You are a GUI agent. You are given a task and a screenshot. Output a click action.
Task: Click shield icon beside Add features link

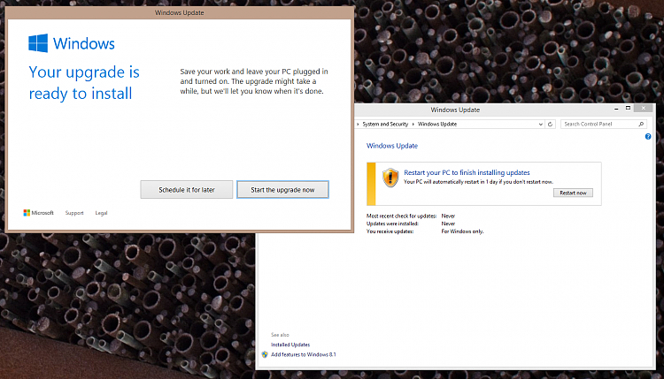(265, 354)
